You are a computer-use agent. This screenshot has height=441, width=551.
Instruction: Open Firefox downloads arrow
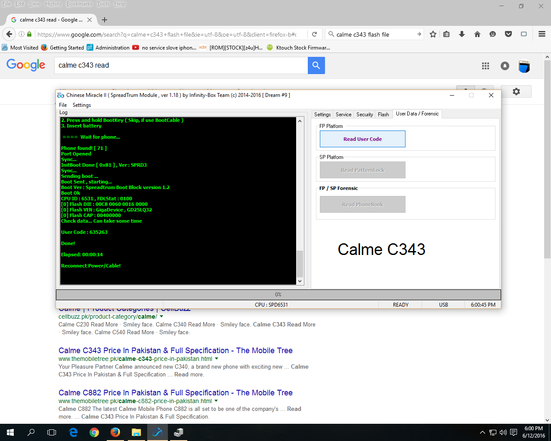pyautogui.click(x=462, y=34)
